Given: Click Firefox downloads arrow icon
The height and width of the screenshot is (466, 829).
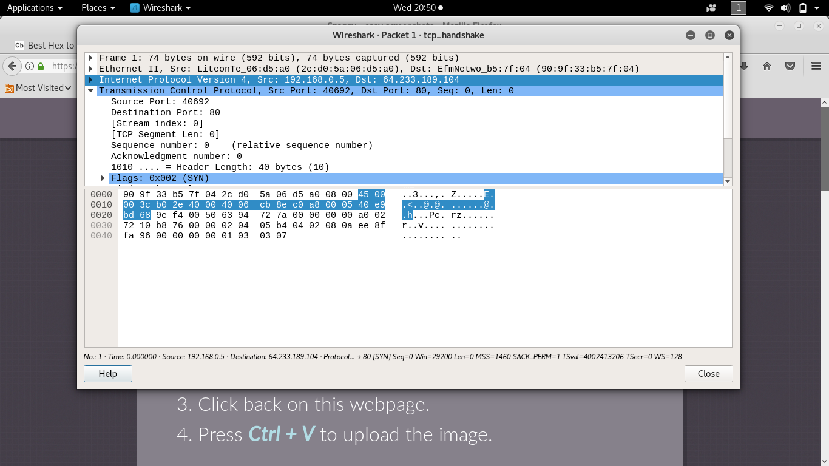Looking at the screenshot, I should [x=745, y=66].
